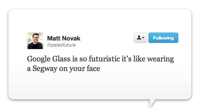The image size is (200, 112).
Task: Select the word Google in the tweet
Action: tap(39, 59)
